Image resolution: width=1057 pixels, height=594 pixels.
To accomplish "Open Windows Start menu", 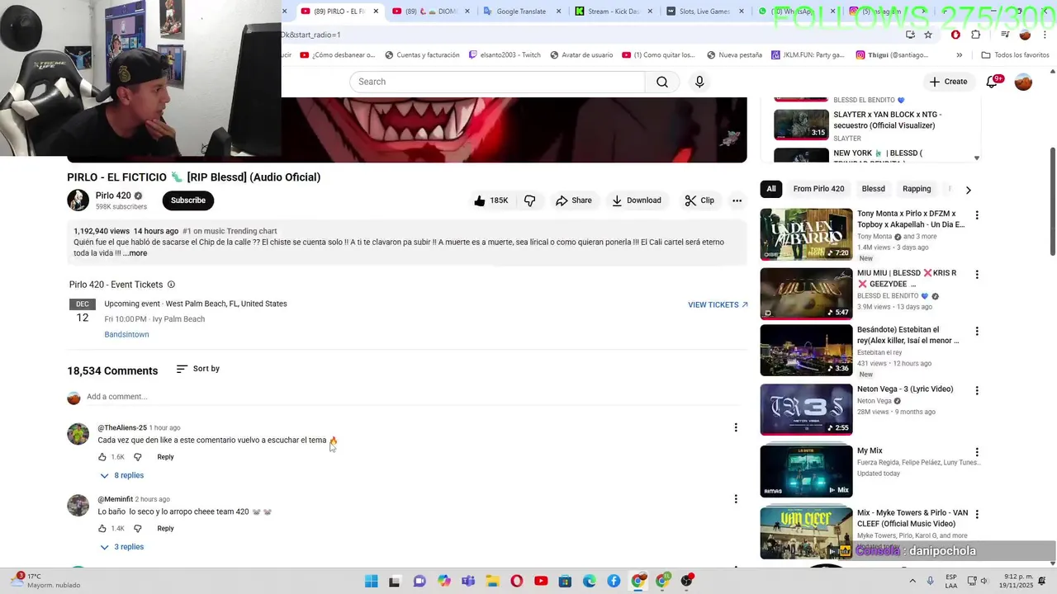I will pos(372,582).
